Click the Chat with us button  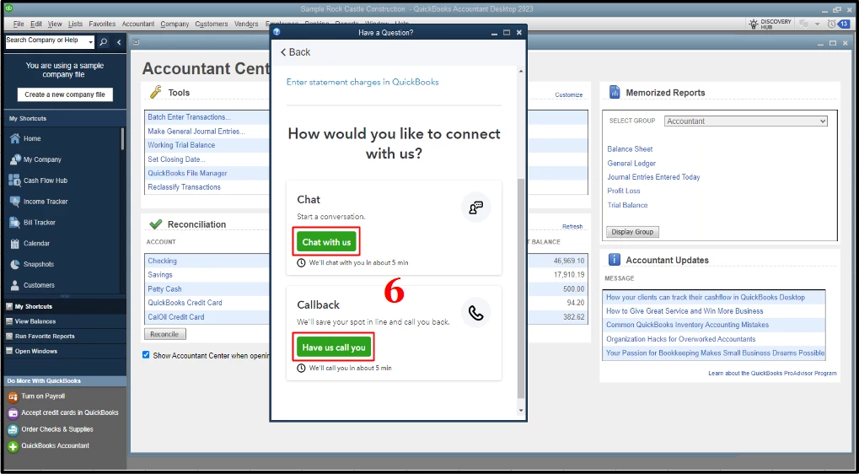point(326,242)
